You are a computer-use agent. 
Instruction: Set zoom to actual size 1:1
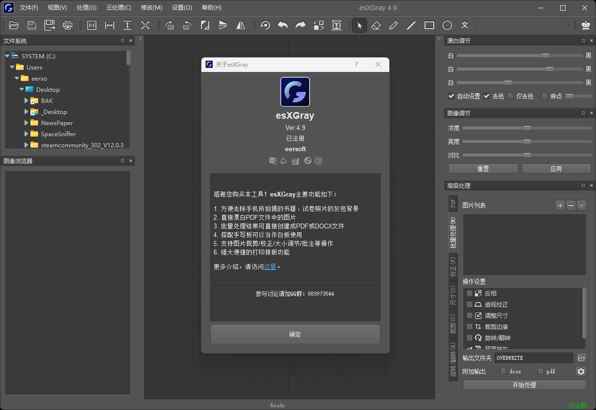pos(92,25)
